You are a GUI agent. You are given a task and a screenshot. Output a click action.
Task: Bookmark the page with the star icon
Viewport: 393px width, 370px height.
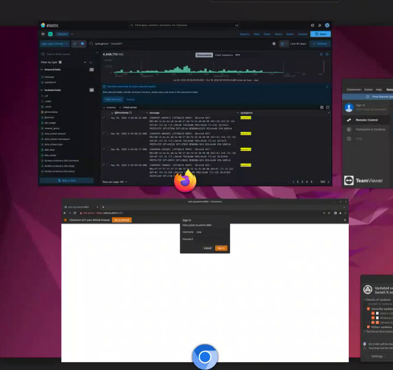pos(329,213)
